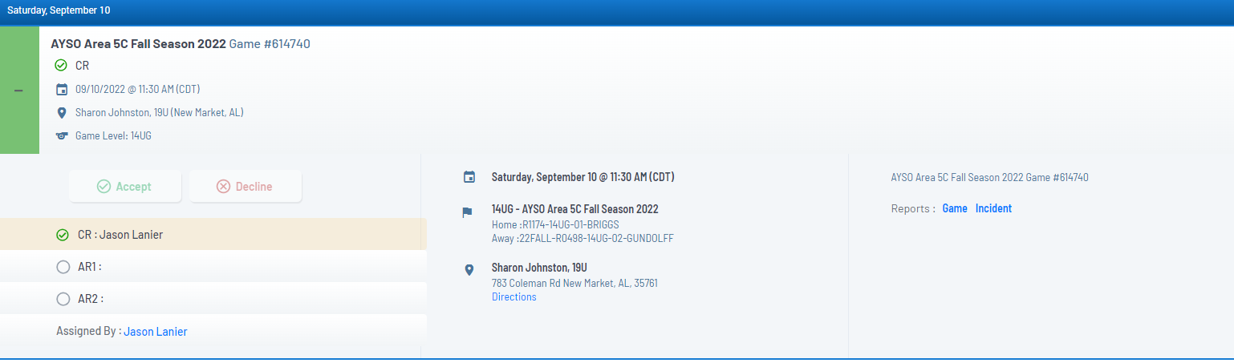Click AYSO Area 5C Fall Season 2022 title

pos(138,44)
